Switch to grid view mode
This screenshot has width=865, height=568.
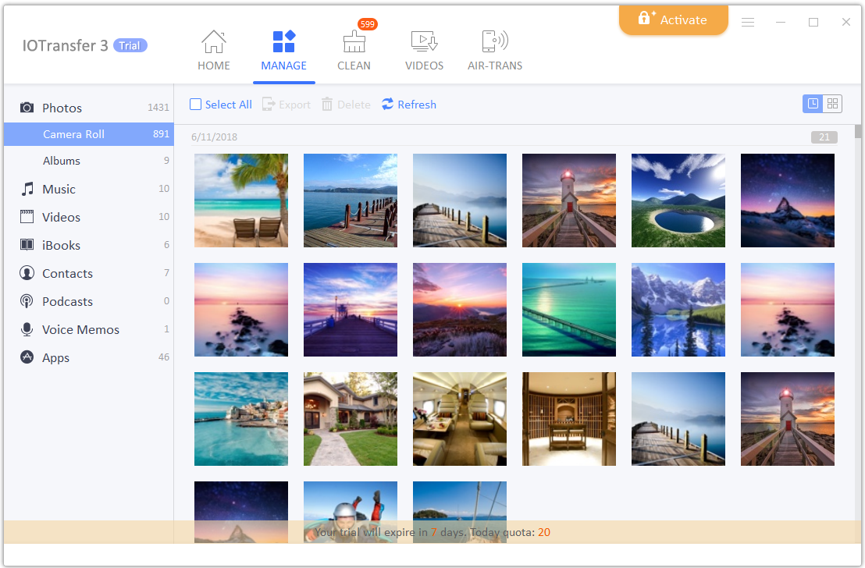[832, 104]
